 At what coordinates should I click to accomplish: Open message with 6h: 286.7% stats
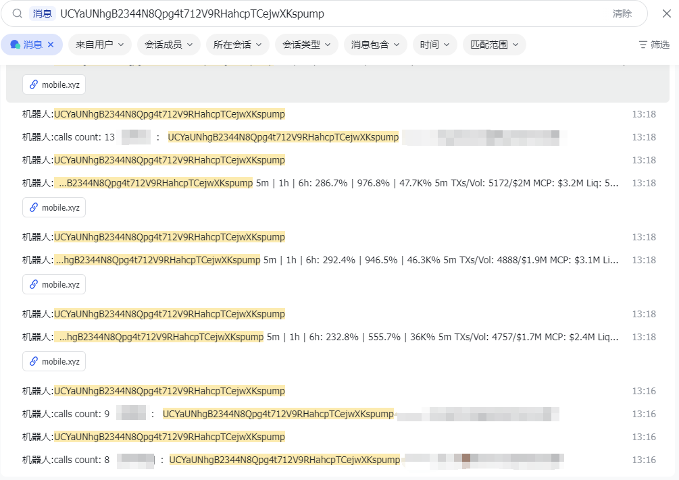[x=339, y=183]
